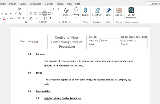Sort text A to Z

click(x=46, y=18)
